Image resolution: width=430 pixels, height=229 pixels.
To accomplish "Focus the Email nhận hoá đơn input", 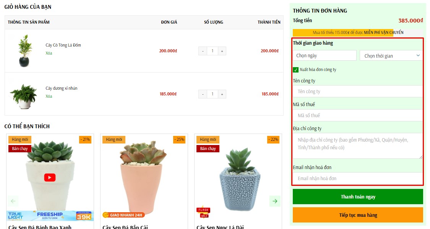I will coord(358,178).
